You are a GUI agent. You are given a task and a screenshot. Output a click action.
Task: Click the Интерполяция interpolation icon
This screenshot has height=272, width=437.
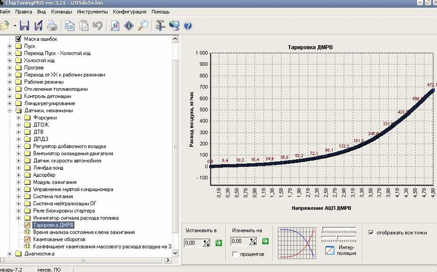point(330,250)
